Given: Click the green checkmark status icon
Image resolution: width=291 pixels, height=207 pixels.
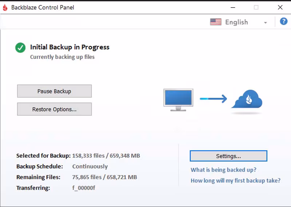Looking at the screenshot, I should pyautogui.click(x=20, y=48).
